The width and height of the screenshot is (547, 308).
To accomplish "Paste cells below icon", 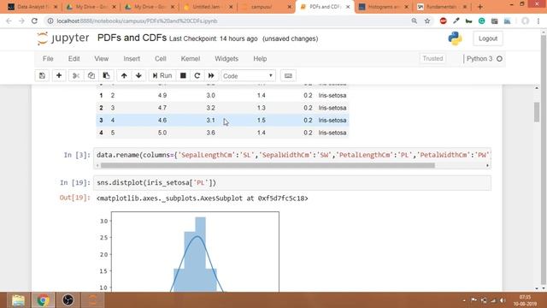I will pos(106,76).
